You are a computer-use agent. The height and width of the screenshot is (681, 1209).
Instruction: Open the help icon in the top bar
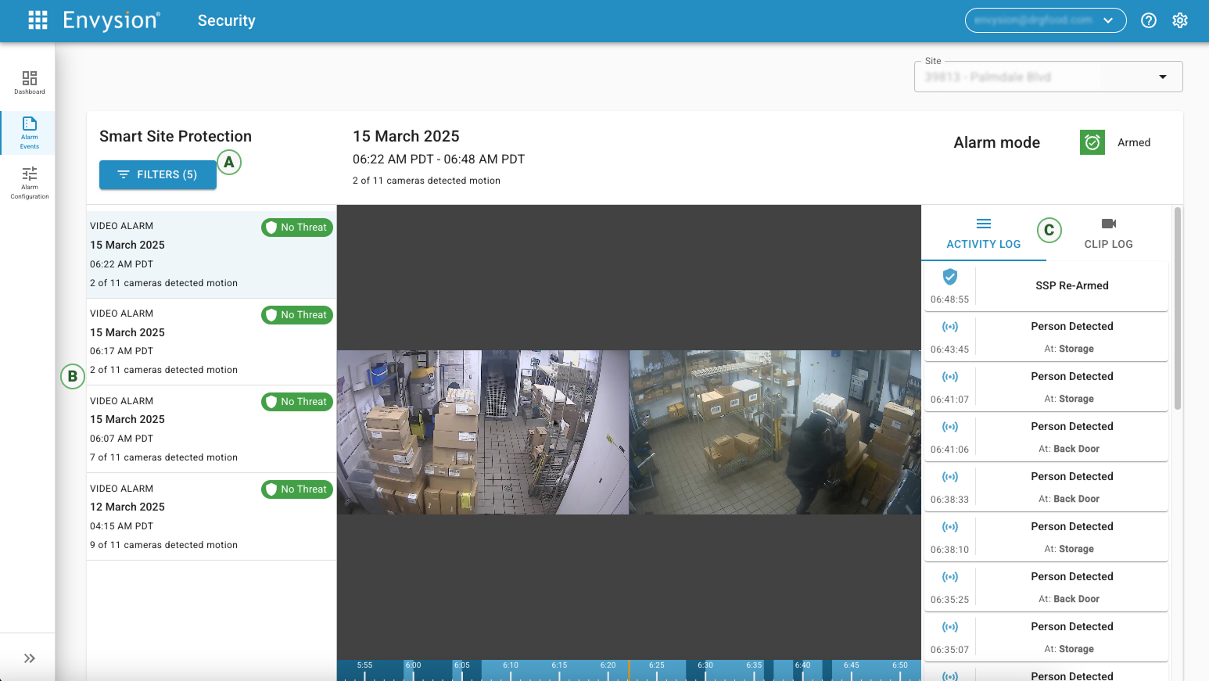click(x=1148, y=20)
